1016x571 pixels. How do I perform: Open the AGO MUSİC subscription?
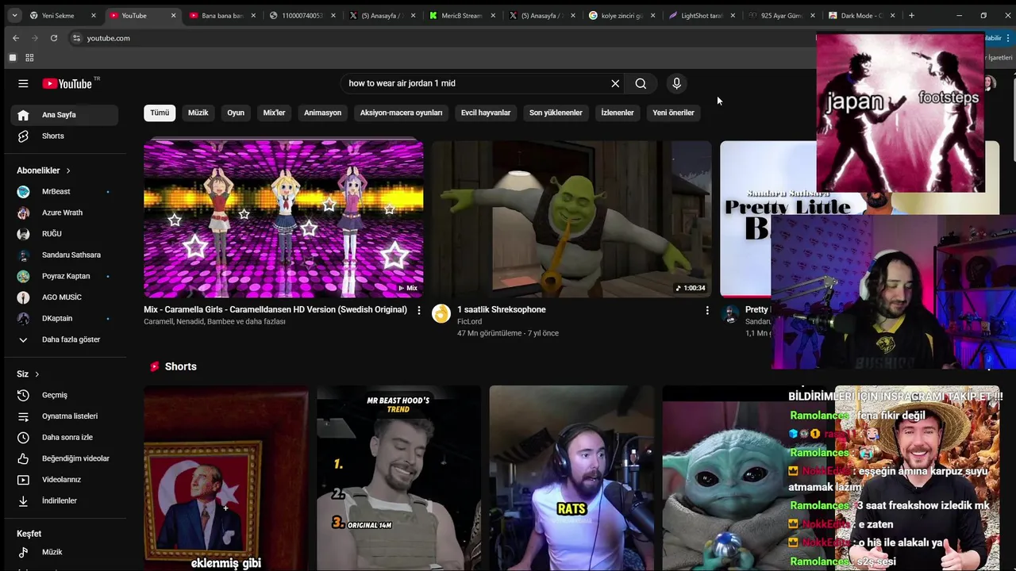coord(64,297)
